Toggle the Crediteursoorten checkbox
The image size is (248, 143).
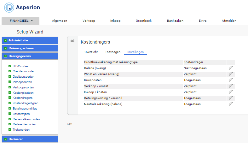point(10,71)
